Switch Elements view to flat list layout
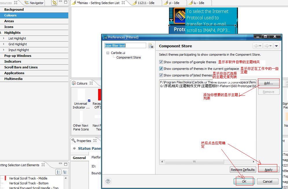Viewport: 288px width, 189px height. (x=58, y=172)
